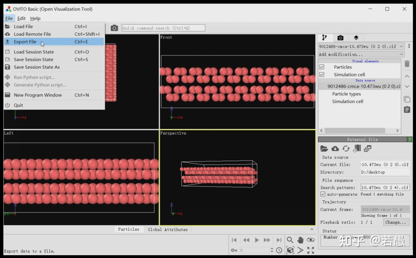Collapse the data inspector panel chevron
This screenshot has width=416, height=258.
click(x=312, y=229)
